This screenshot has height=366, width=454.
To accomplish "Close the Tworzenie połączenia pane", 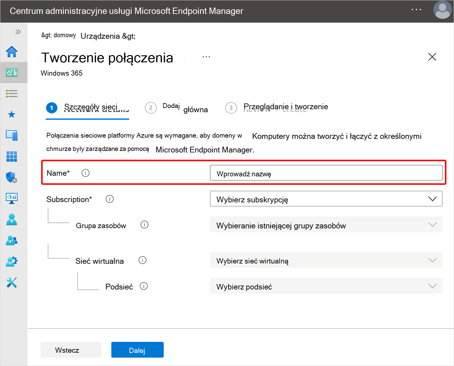I will pos(432,57).
